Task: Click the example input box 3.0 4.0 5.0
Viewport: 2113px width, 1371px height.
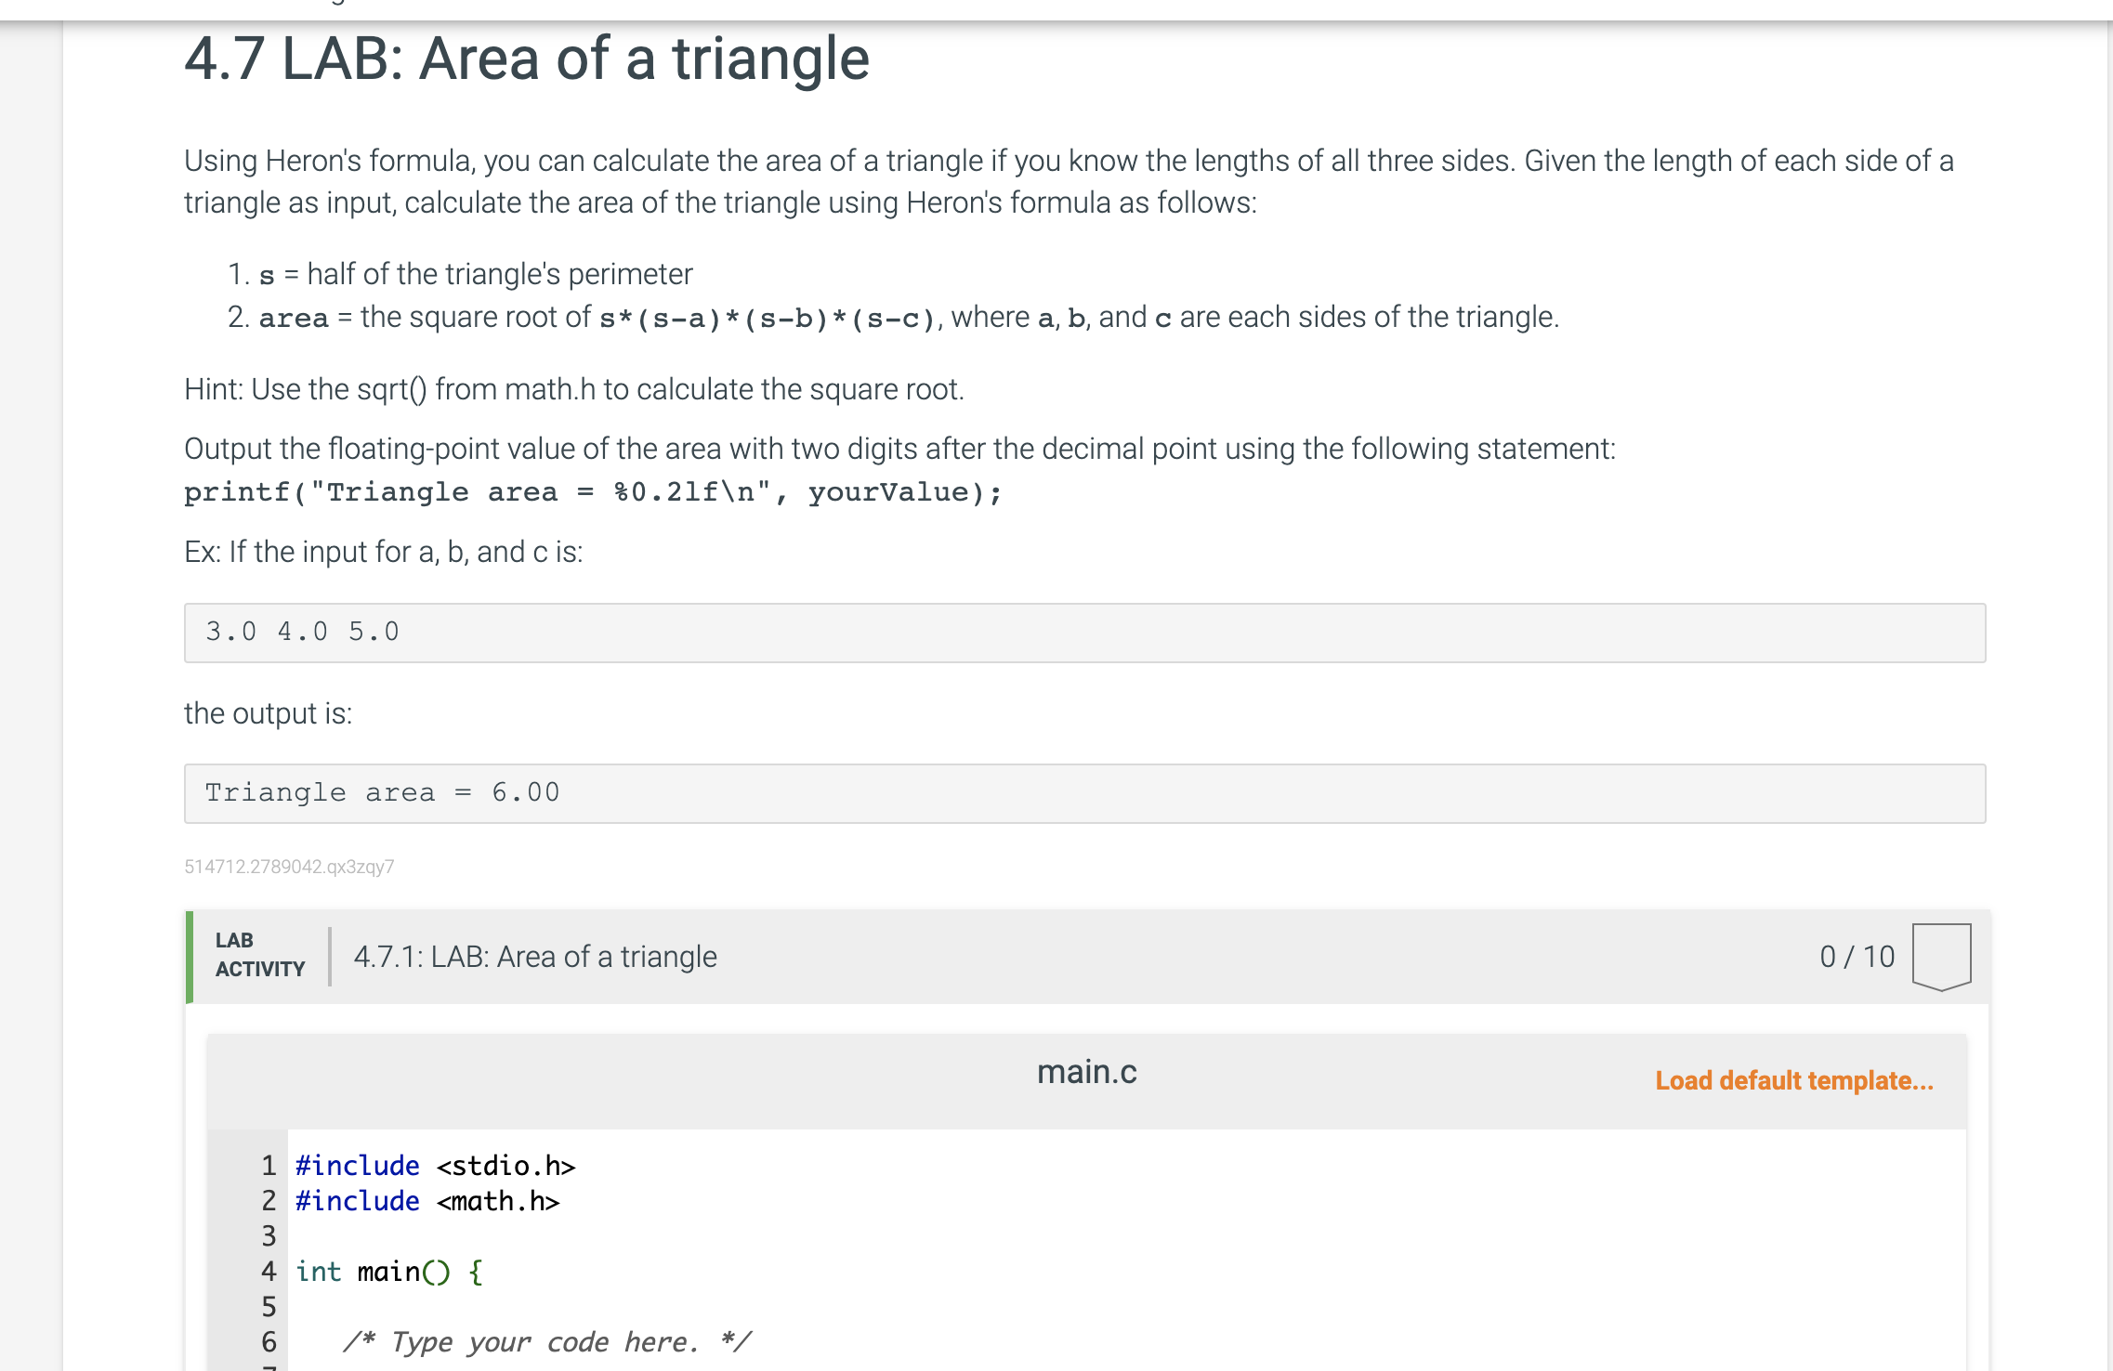Action: [1084, 633]
